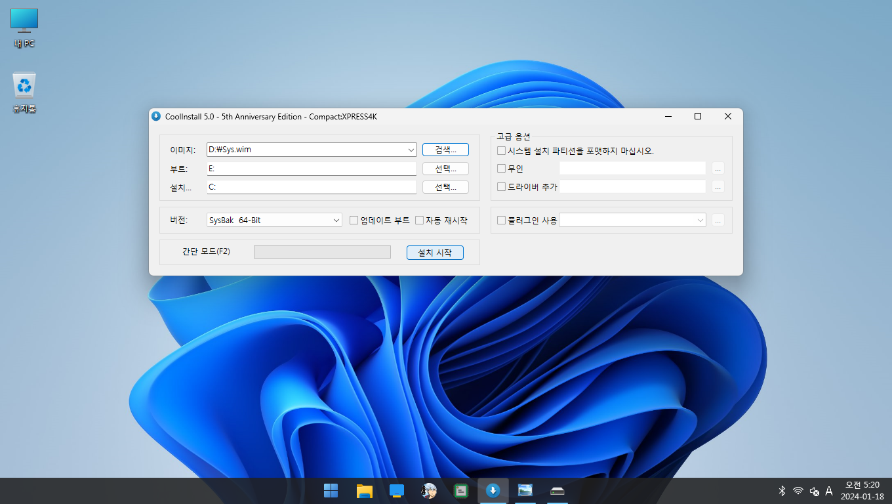Maximize the CoolInstall window
The width and height of the screenshot is (892, 504).
click(698, 116)
